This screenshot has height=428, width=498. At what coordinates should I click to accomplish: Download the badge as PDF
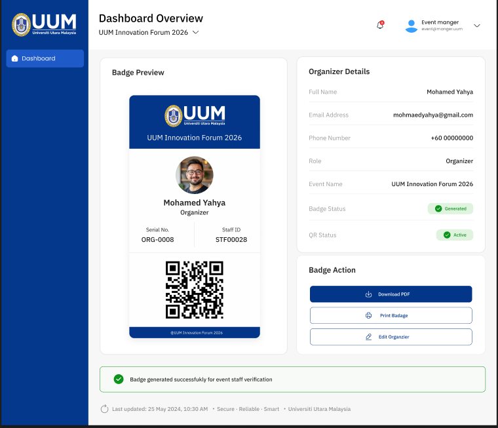(391, 294)
